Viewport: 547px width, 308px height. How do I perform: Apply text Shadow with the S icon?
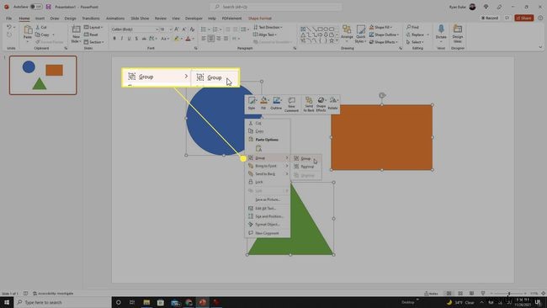pyautogui.click(x=136, y=39)
